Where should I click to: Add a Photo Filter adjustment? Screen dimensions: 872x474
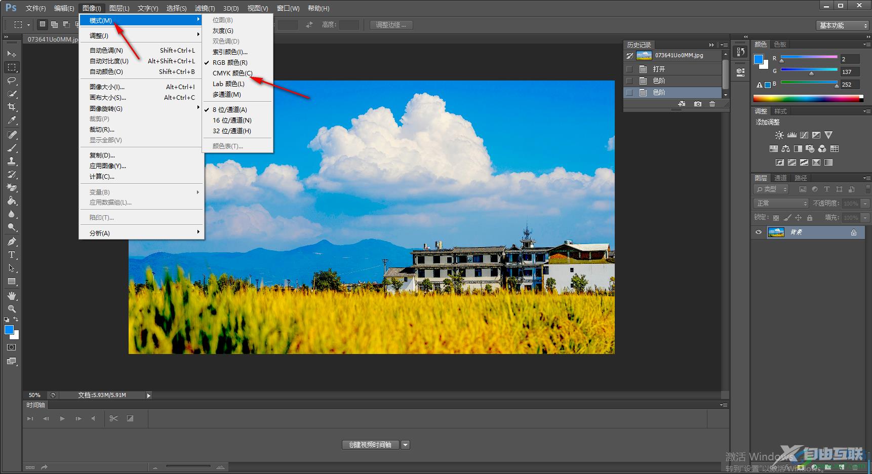point(810,149)
